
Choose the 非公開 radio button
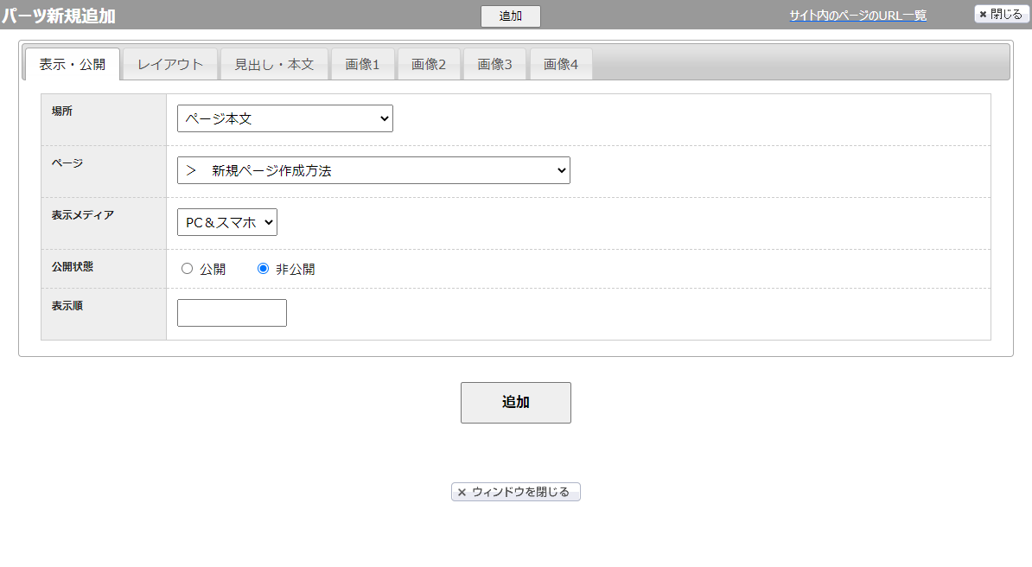pyautogui.click(x=264, y=269)
